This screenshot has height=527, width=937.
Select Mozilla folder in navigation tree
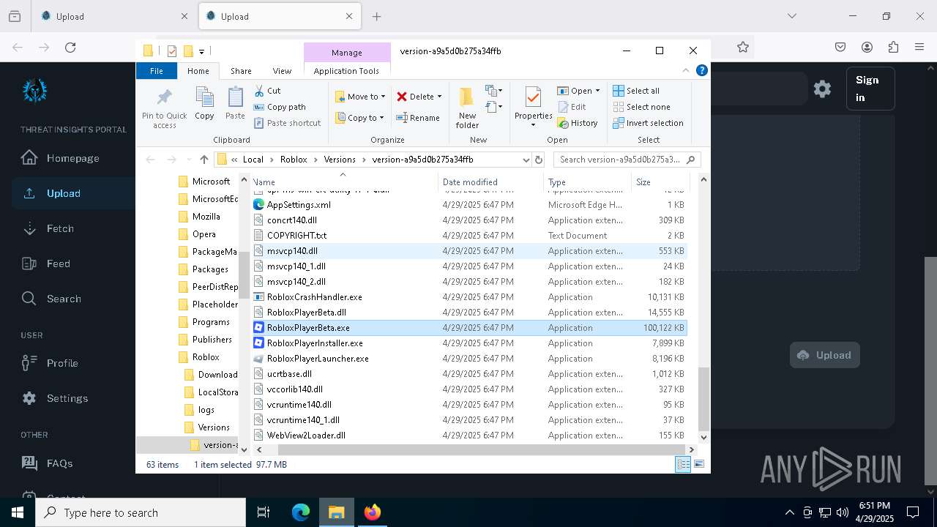(206, 217)
